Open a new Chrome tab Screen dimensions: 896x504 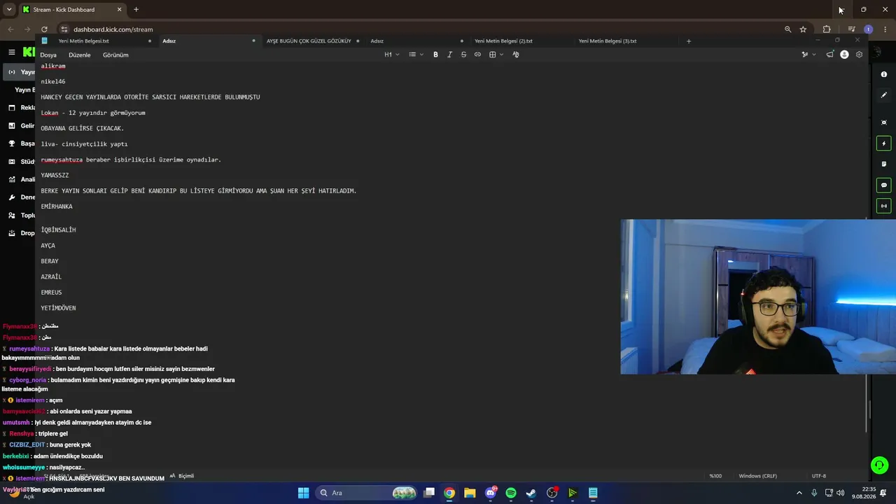pos(136,10)
